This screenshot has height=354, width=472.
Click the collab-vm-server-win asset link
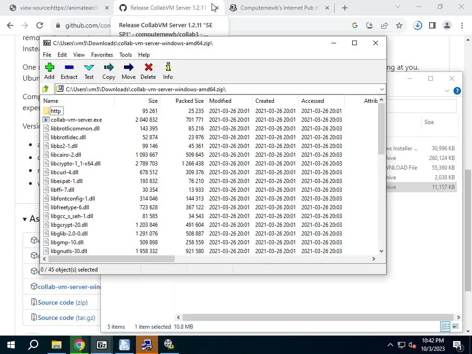69,287
